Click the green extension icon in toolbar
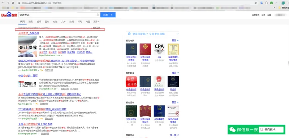The height and width of the screenshot is (138, 289). pos(272,3)
